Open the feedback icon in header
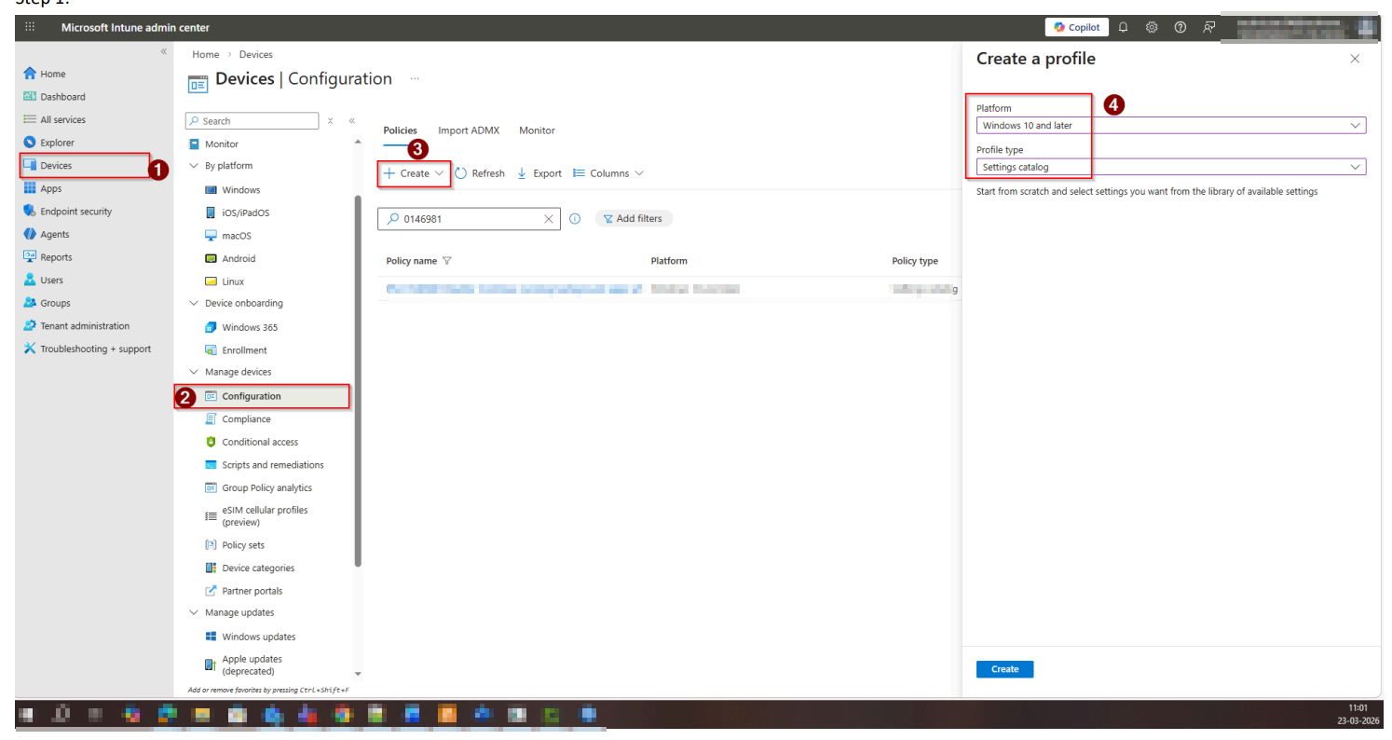 pyautogui.click(x=1208, y=28)
